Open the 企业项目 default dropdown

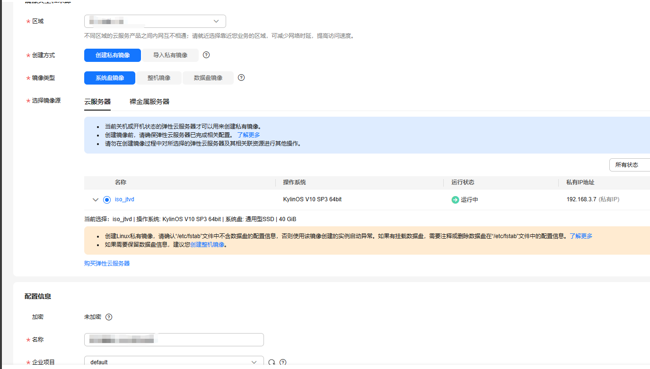coord(174,362)
